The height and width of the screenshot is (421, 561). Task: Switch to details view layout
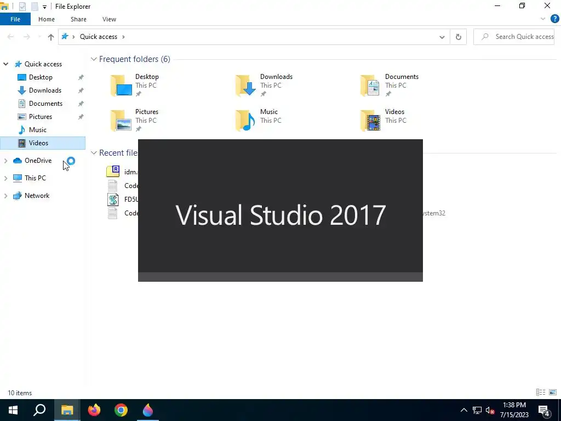tap(541, 392)
